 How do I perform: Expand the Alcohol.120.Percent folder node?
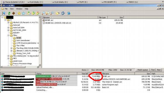point(8,22)
